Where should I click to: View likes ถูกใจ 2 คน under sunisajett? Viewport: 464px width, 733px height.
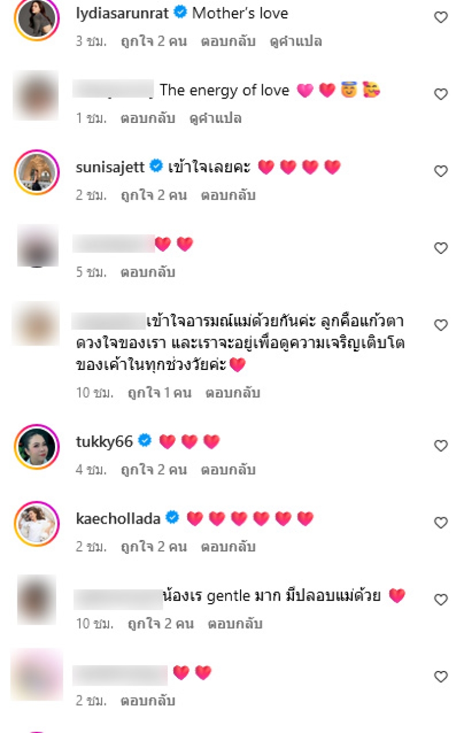pyautogui.click(x=154, y=195)
